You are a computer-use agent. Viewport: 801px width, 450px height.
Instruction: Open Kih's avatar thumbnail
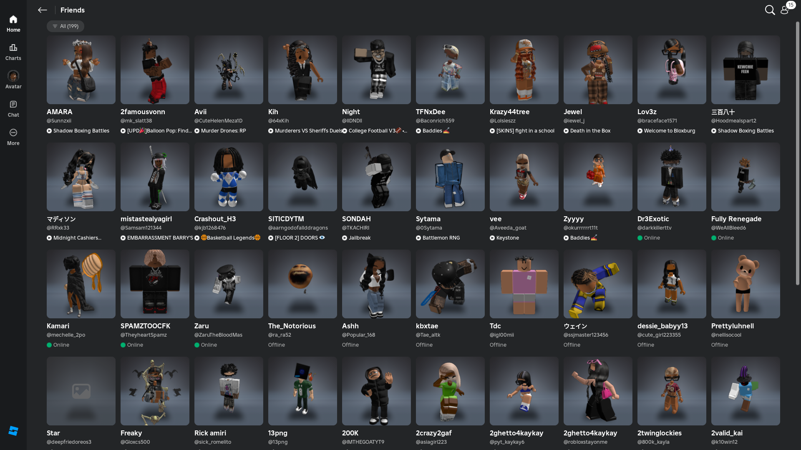tap(302, 70)
